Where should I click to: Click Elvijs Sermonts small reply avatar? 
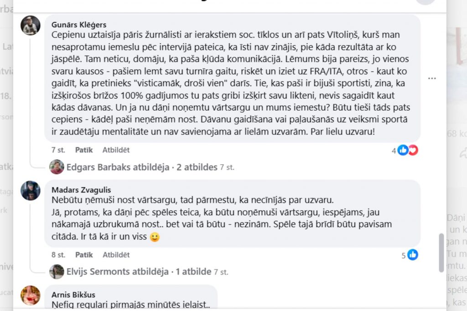point(57,272)
